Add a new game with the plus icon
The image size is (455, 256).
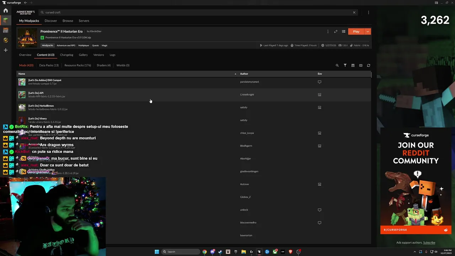(x=5, y=50)
